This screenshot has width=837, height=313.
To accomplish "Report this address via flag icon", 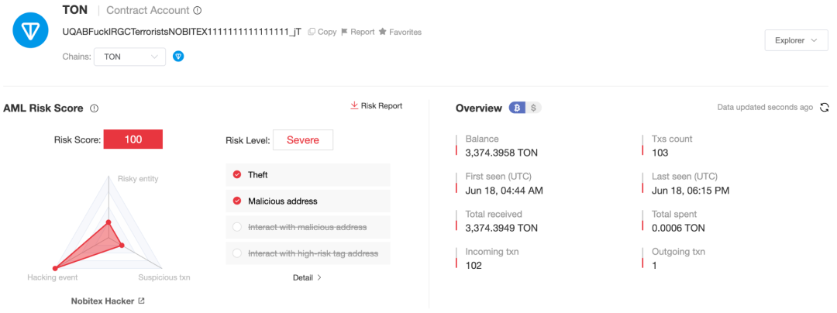I will pos(358,32).
